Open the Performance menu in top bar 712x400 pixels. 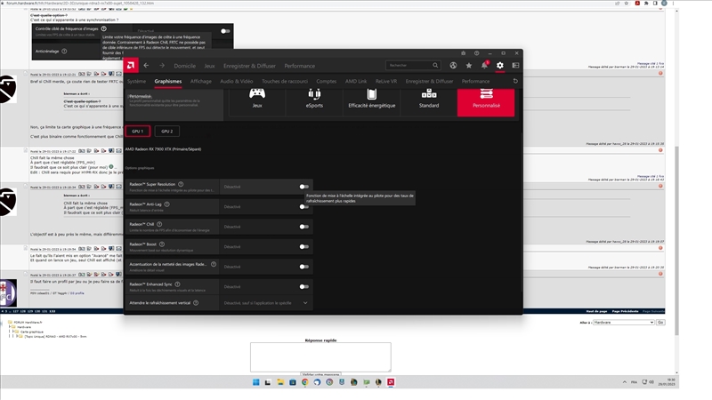click(299, 65)
